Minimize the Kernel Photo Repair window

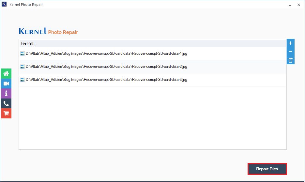pyautogui.click(x=290, y=5)
